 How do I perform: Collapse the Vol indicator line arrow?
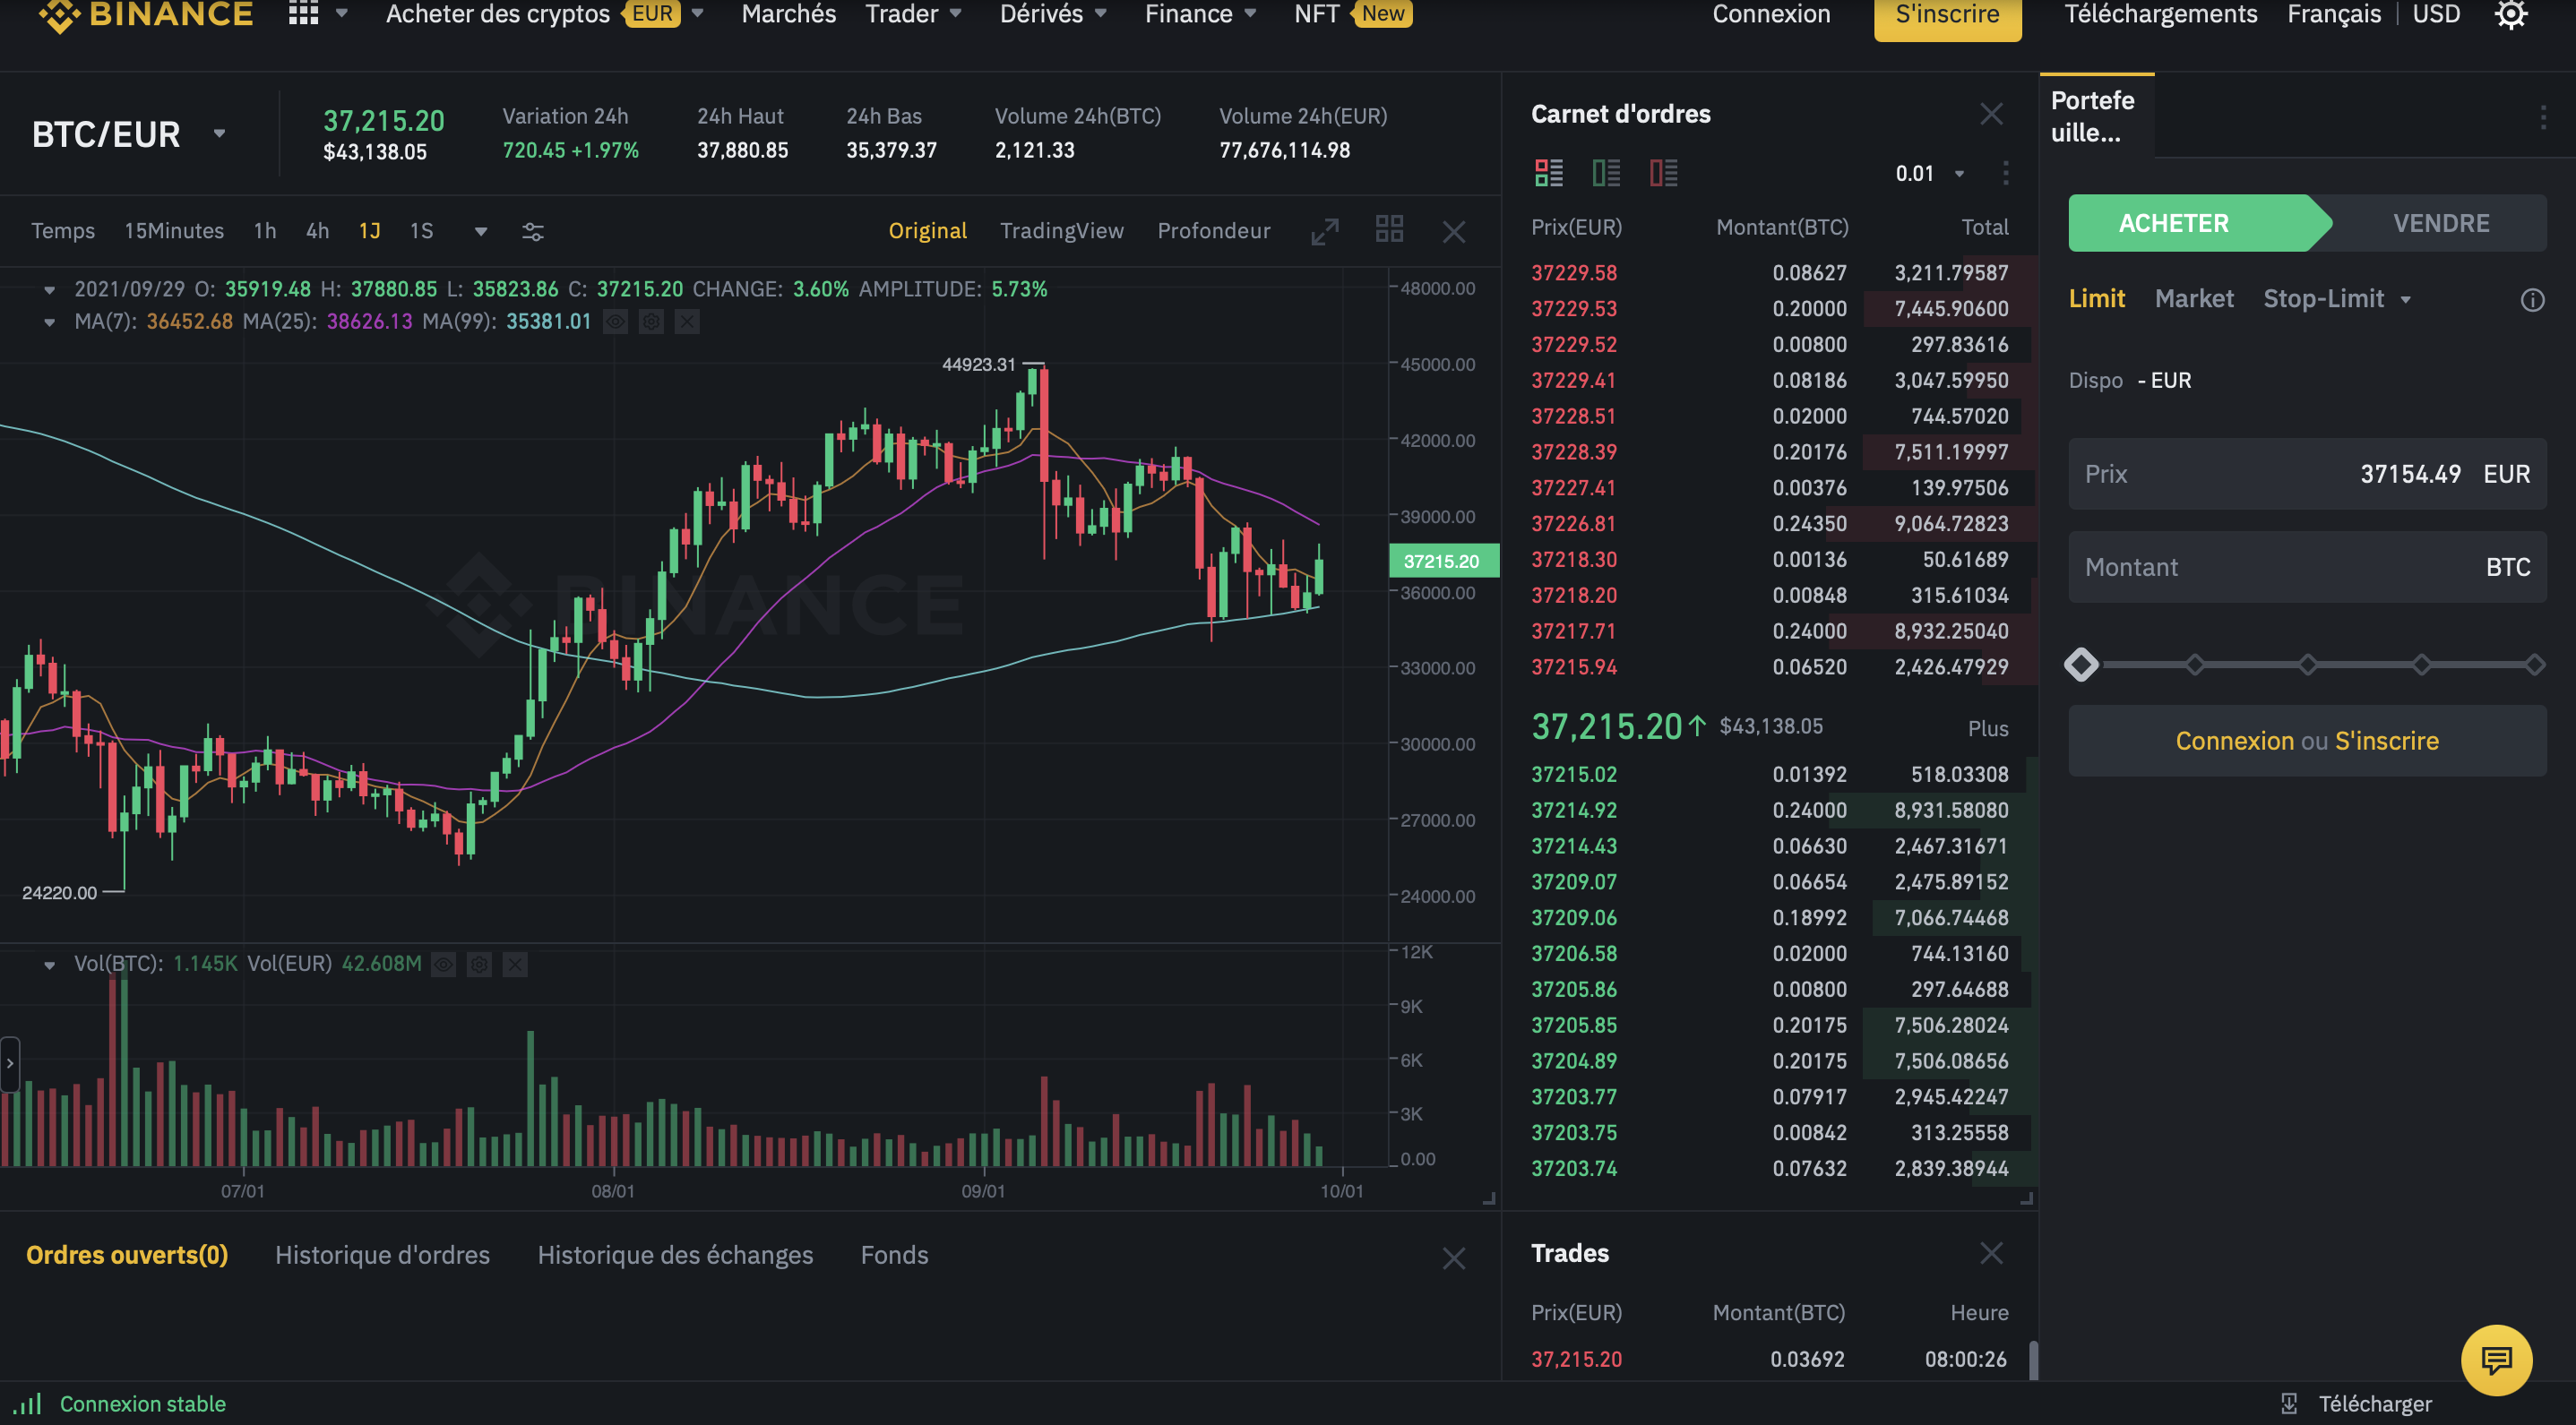(x=49, y=965)
